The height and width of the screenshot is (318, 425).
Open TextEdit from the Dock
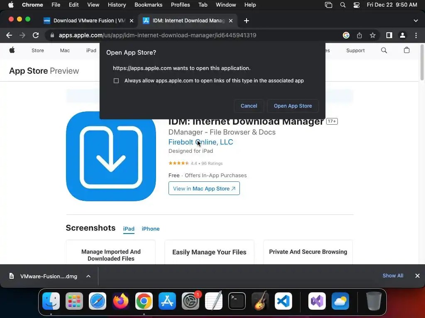point(214,301)
